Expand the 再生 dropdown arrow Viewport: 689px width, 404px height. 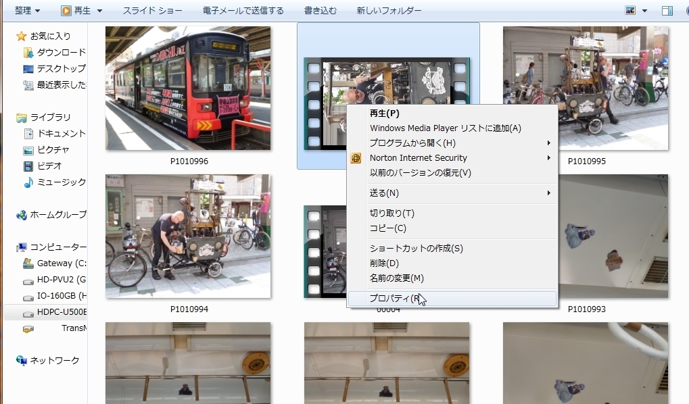[x=99, y=11]
